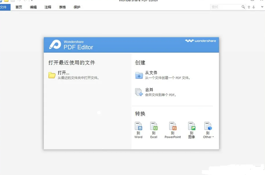Click the Wondershare brand logo in header
Image resolution: width=265 pixels, height=175 pixels.
pyautogui.click(x=201, y=41)
